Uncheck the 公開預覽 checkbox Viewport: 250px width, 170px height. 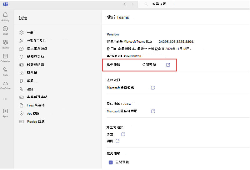[111, 162]
